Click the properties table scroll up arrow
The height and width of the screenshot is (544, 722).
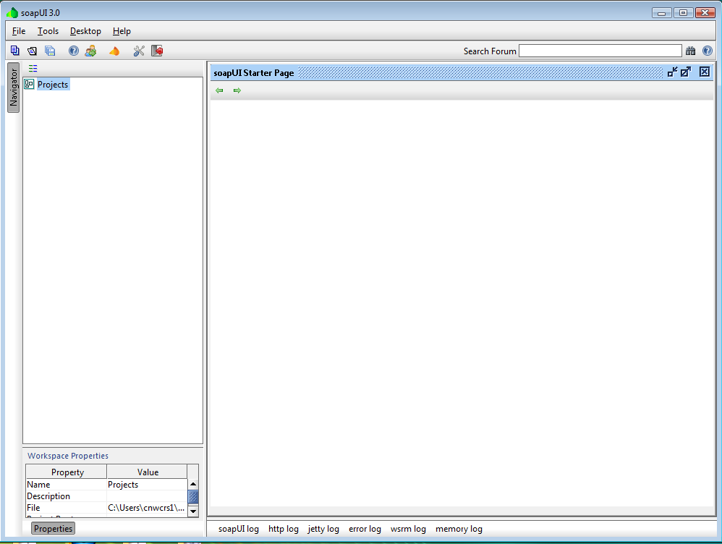(x=193, y=484)
